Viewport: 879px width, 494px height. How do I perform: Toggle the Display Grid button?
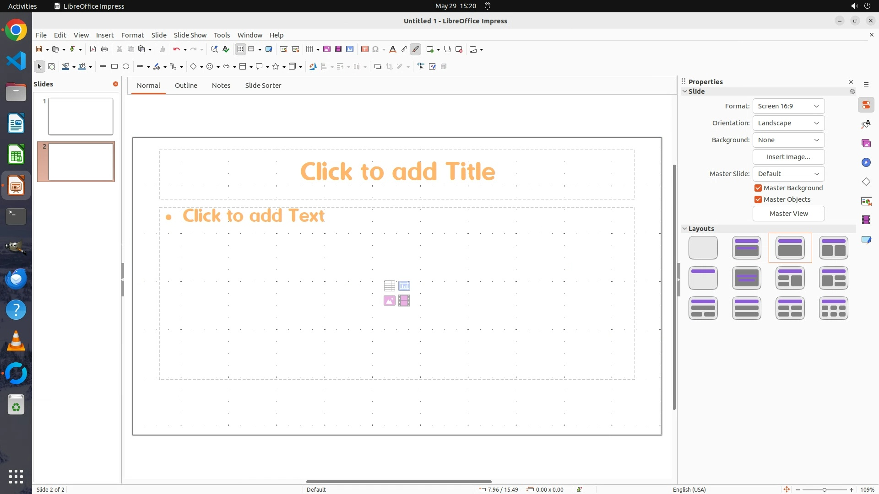(241, 49)
